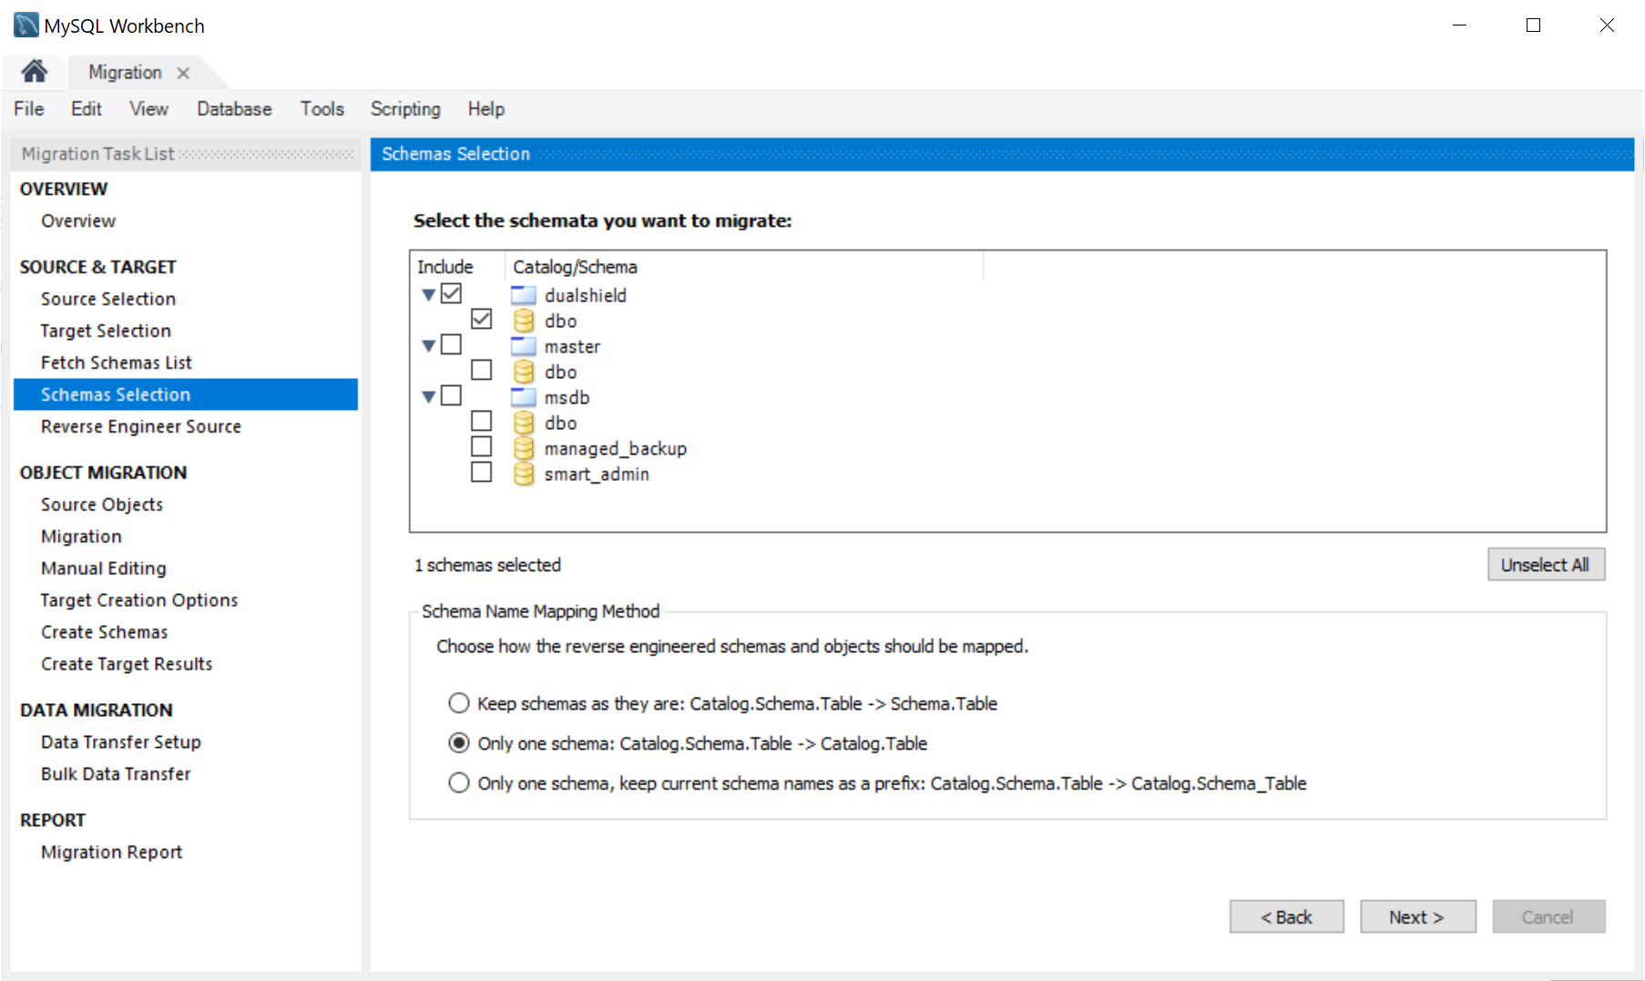
Task: Click the dbo schema icon under dualshield
Action: [523, 321]
